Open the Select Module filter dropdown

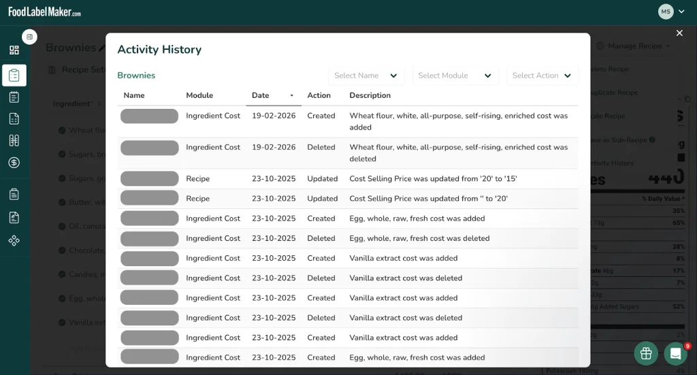pyautogui.click(x=455, y=76)
